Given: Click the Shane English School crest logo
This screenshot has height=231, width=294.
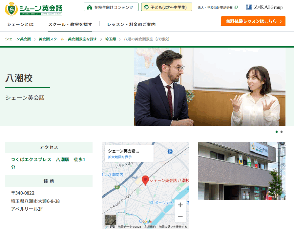Looking at the screenshot, I should tap(11, 9).
